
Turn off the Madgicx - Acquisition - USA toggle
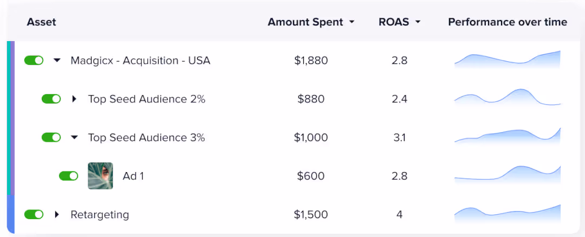tap(34, 61)
